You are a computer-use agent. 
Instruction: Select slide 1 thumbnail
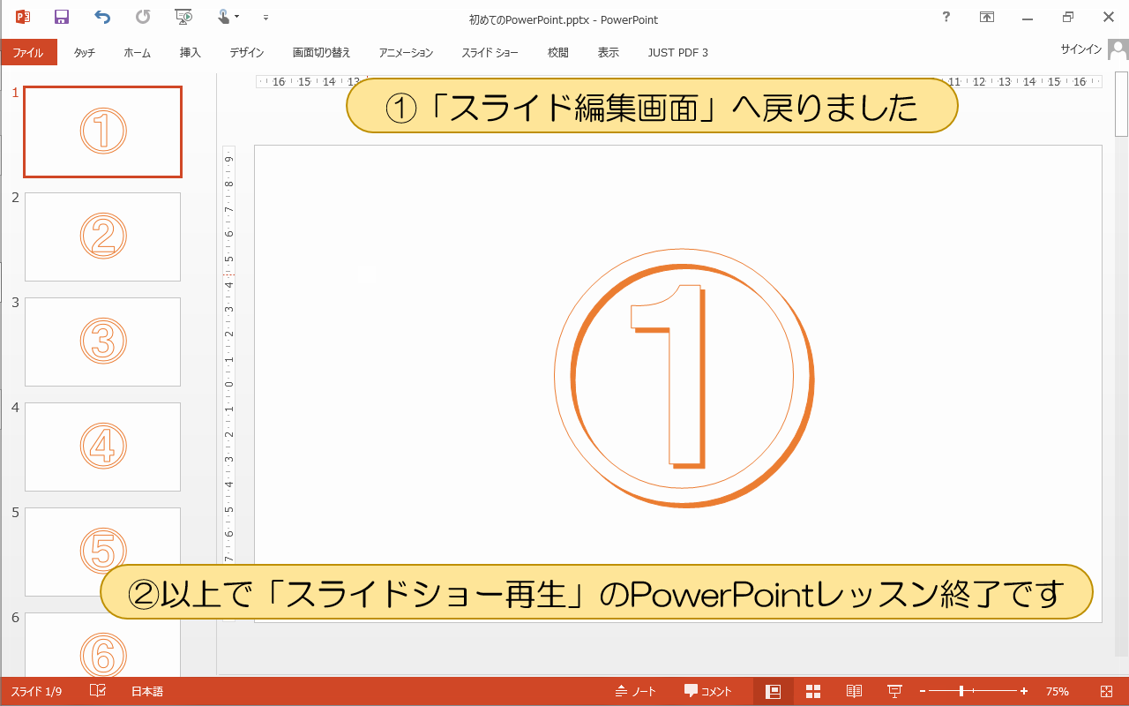(102, 131)
